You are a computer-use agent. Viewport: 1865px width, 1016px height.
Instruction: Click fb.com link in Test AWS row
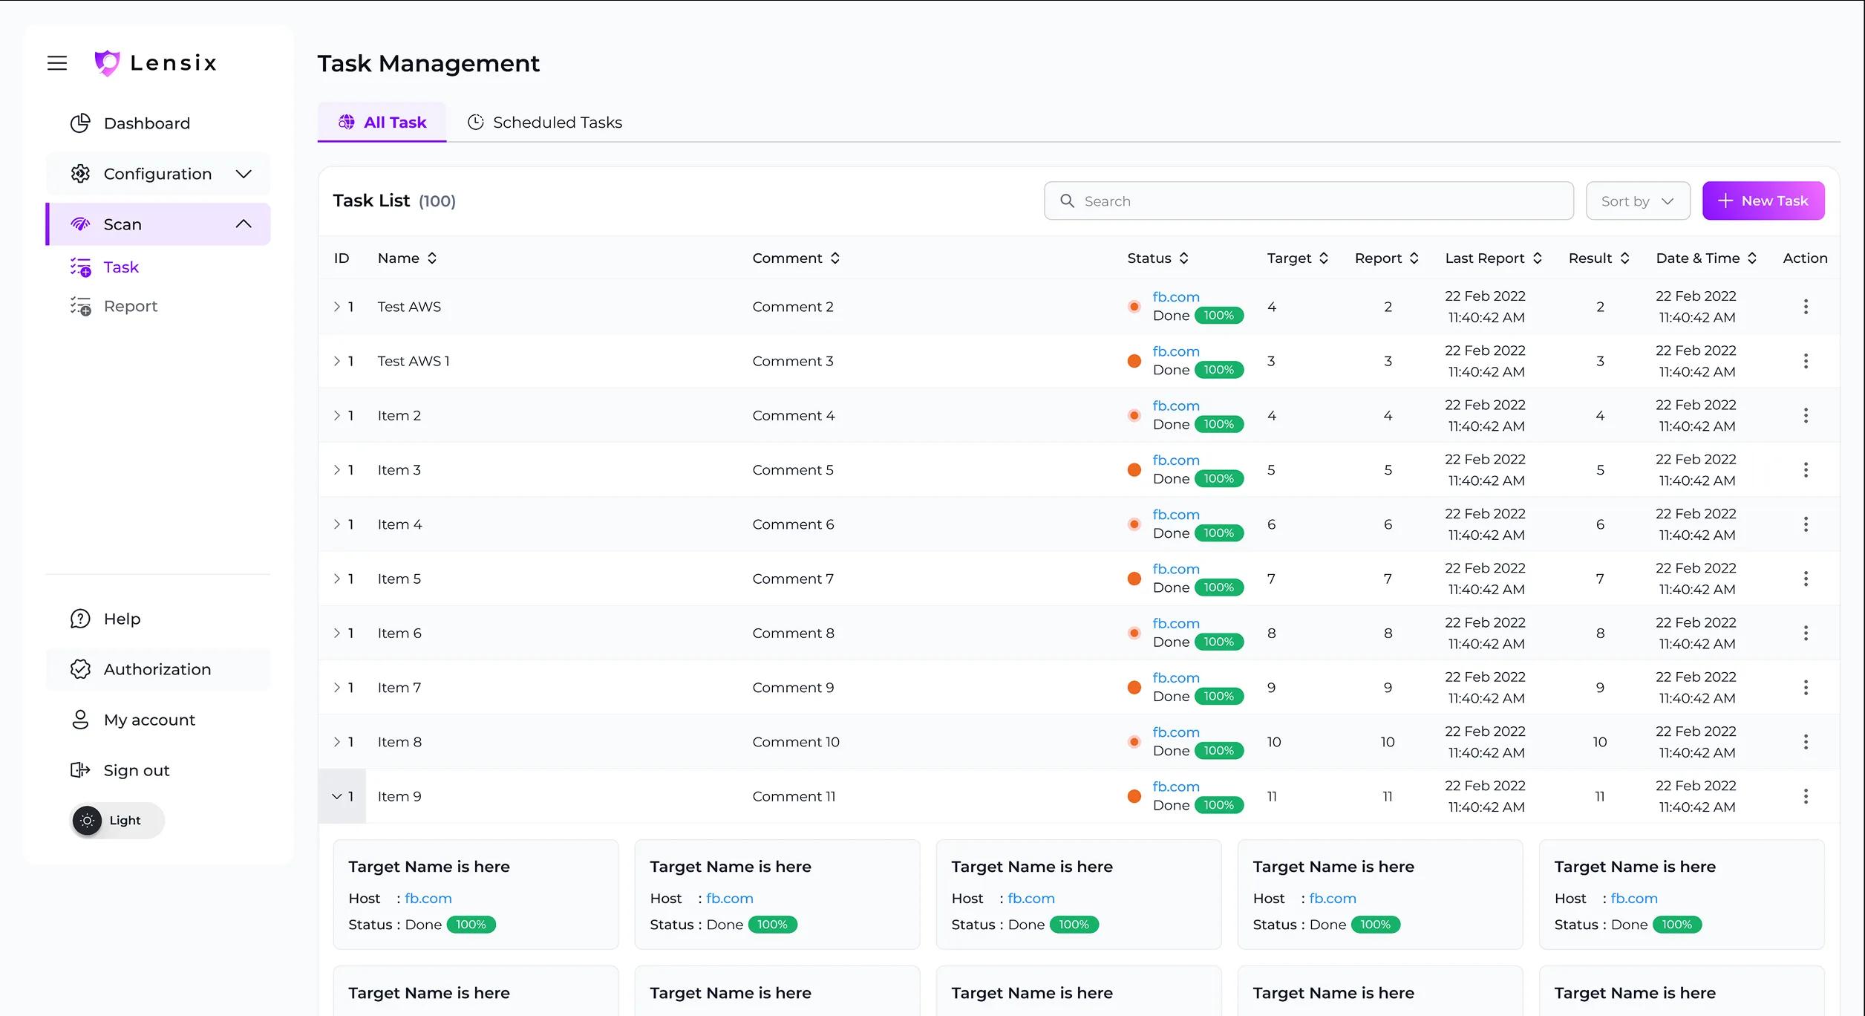point(1176,297)
